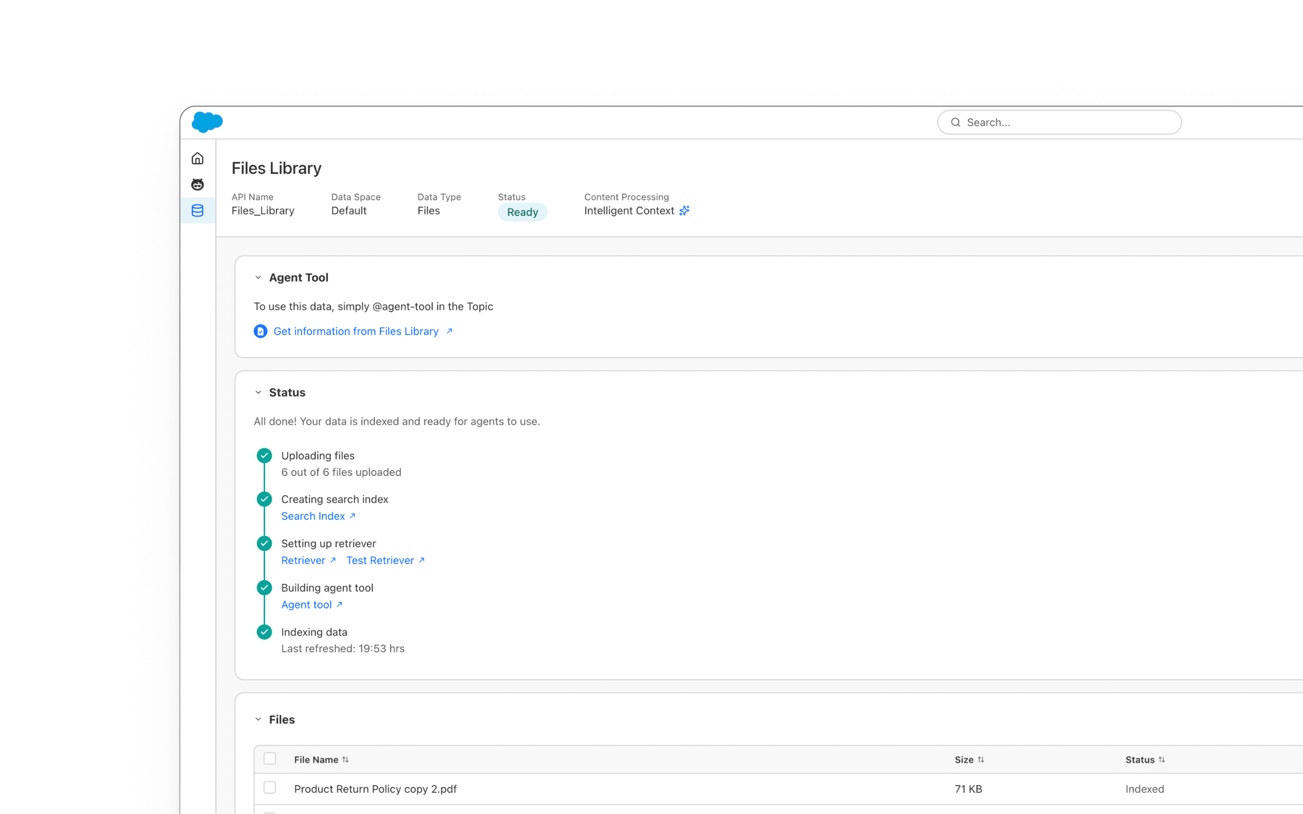Screen dimensions: 1303x814
Task: Open the Agentforce astro sidebar icon
Action: coord(198,185)
